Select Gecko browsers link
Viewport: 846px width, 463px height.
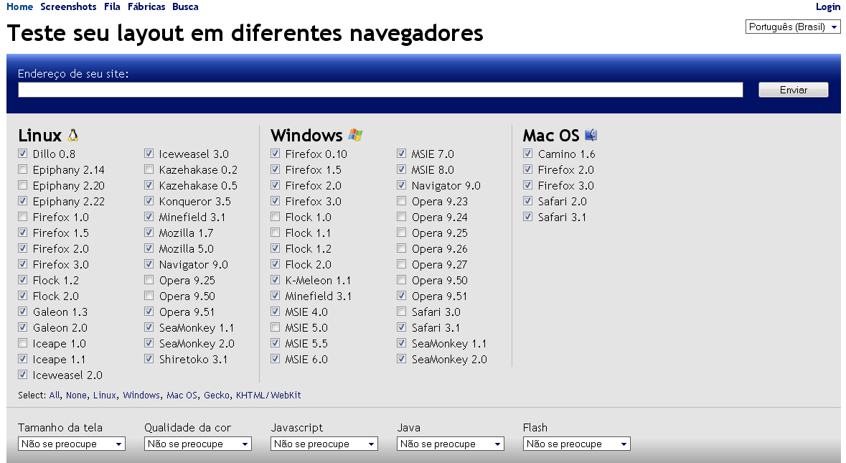click(x=217, y=395)
